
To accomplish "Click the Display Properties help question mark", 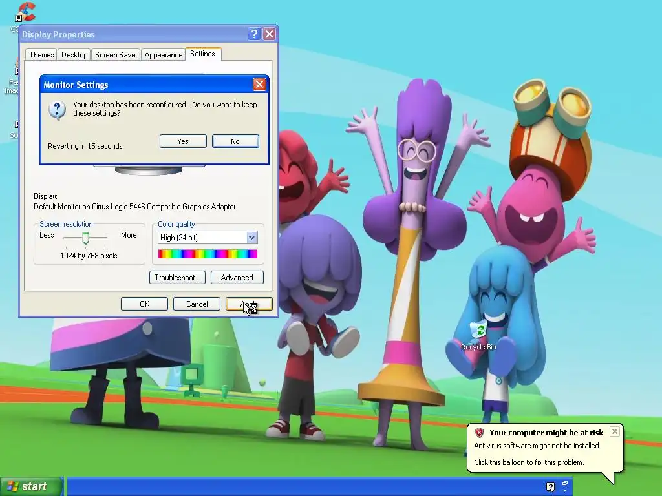I will click(254, 34).
